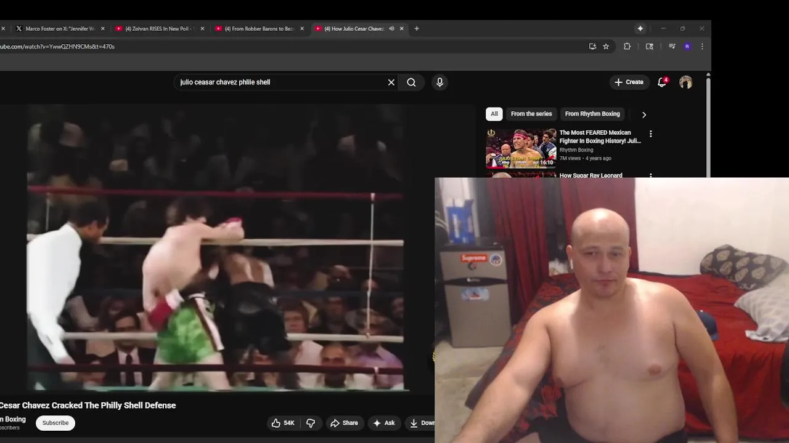This screenshot has height=443, width=789.
Task: Open Chrome media controls icon
Action: [672, 46]
